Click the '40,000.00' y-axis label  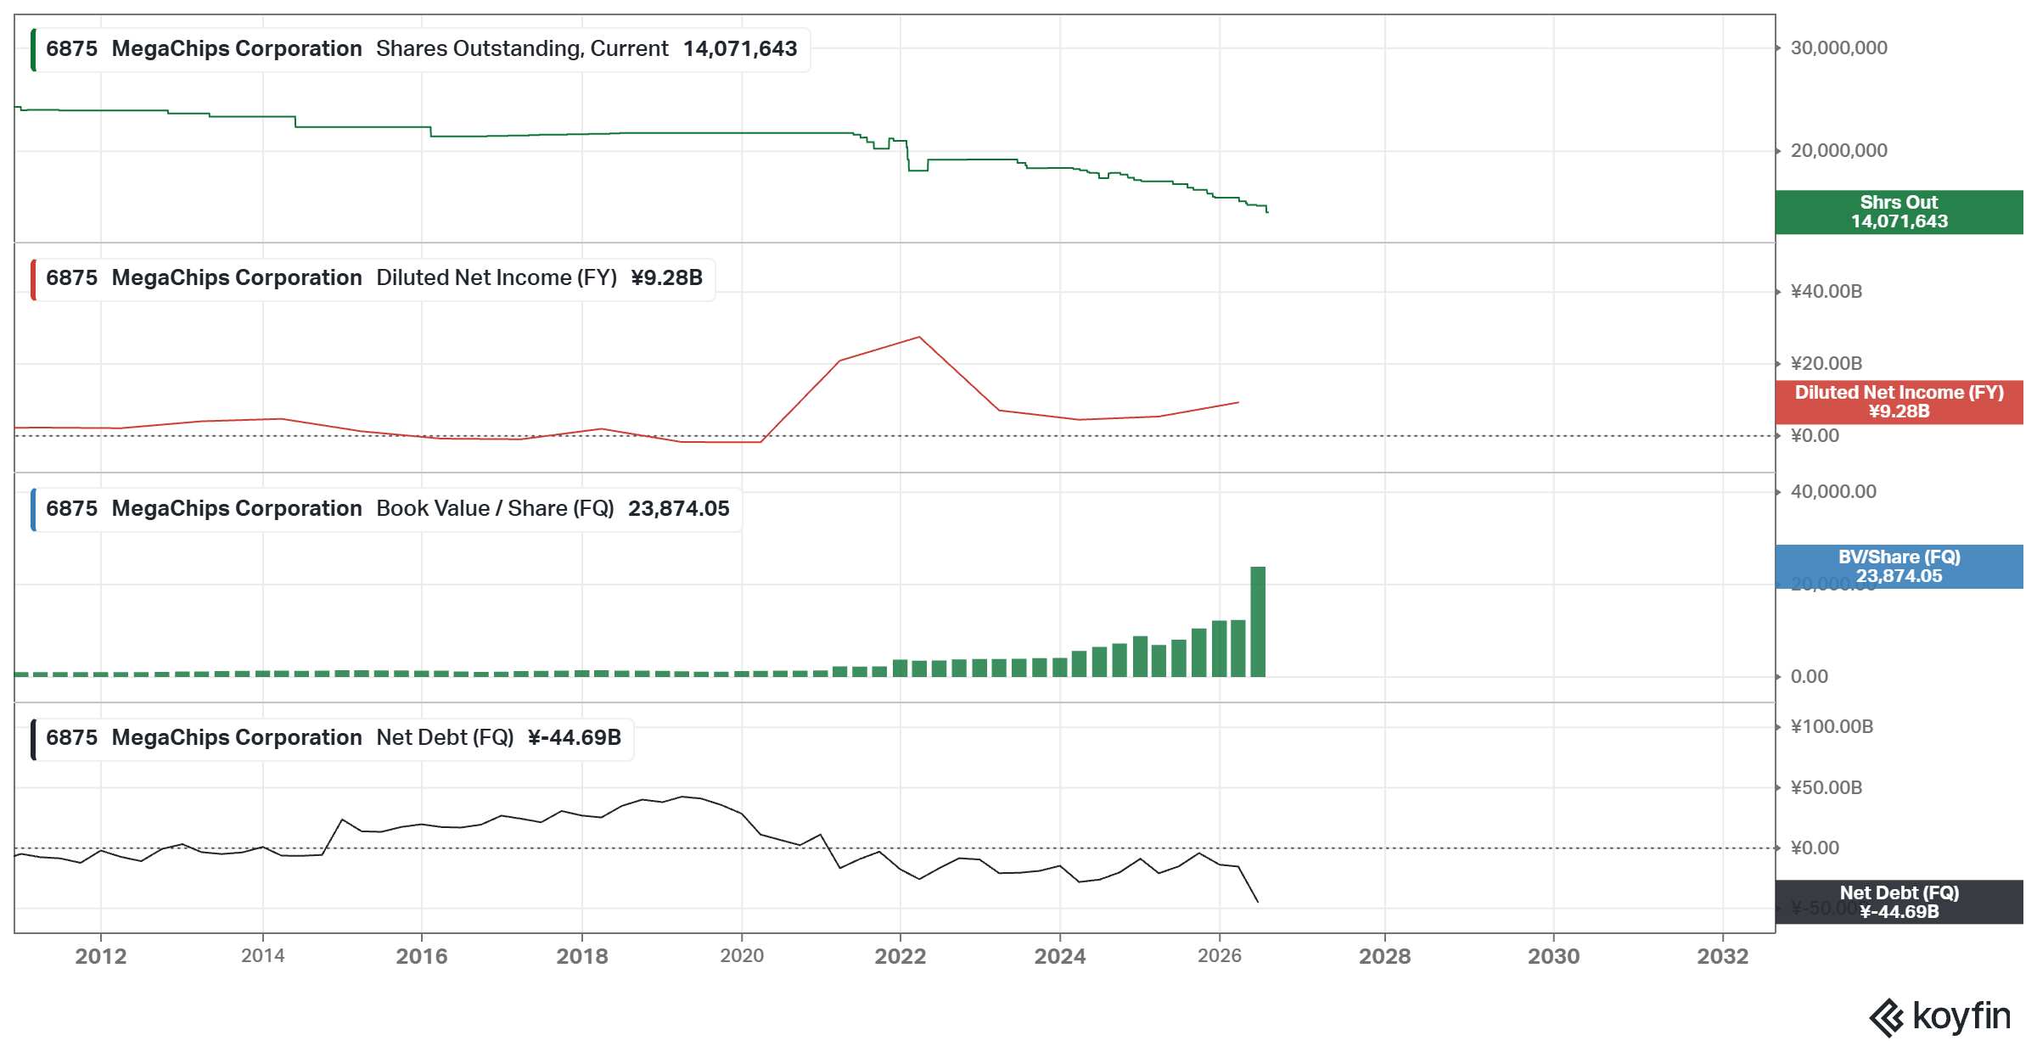[x=1833, y=492]
